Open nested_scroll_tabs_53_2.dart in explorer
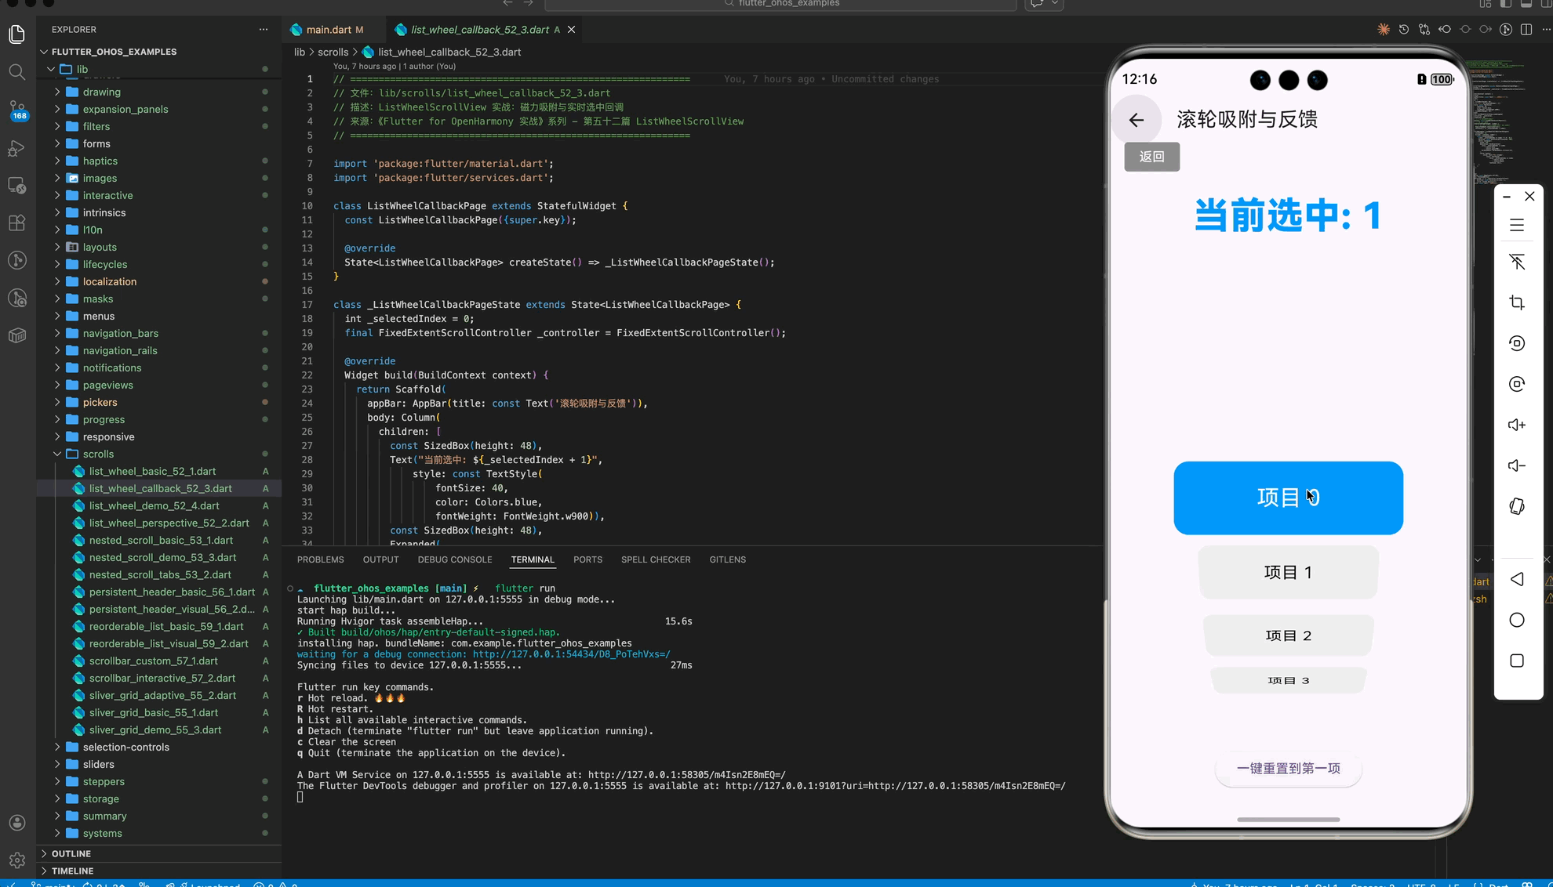 click(160, 574)
